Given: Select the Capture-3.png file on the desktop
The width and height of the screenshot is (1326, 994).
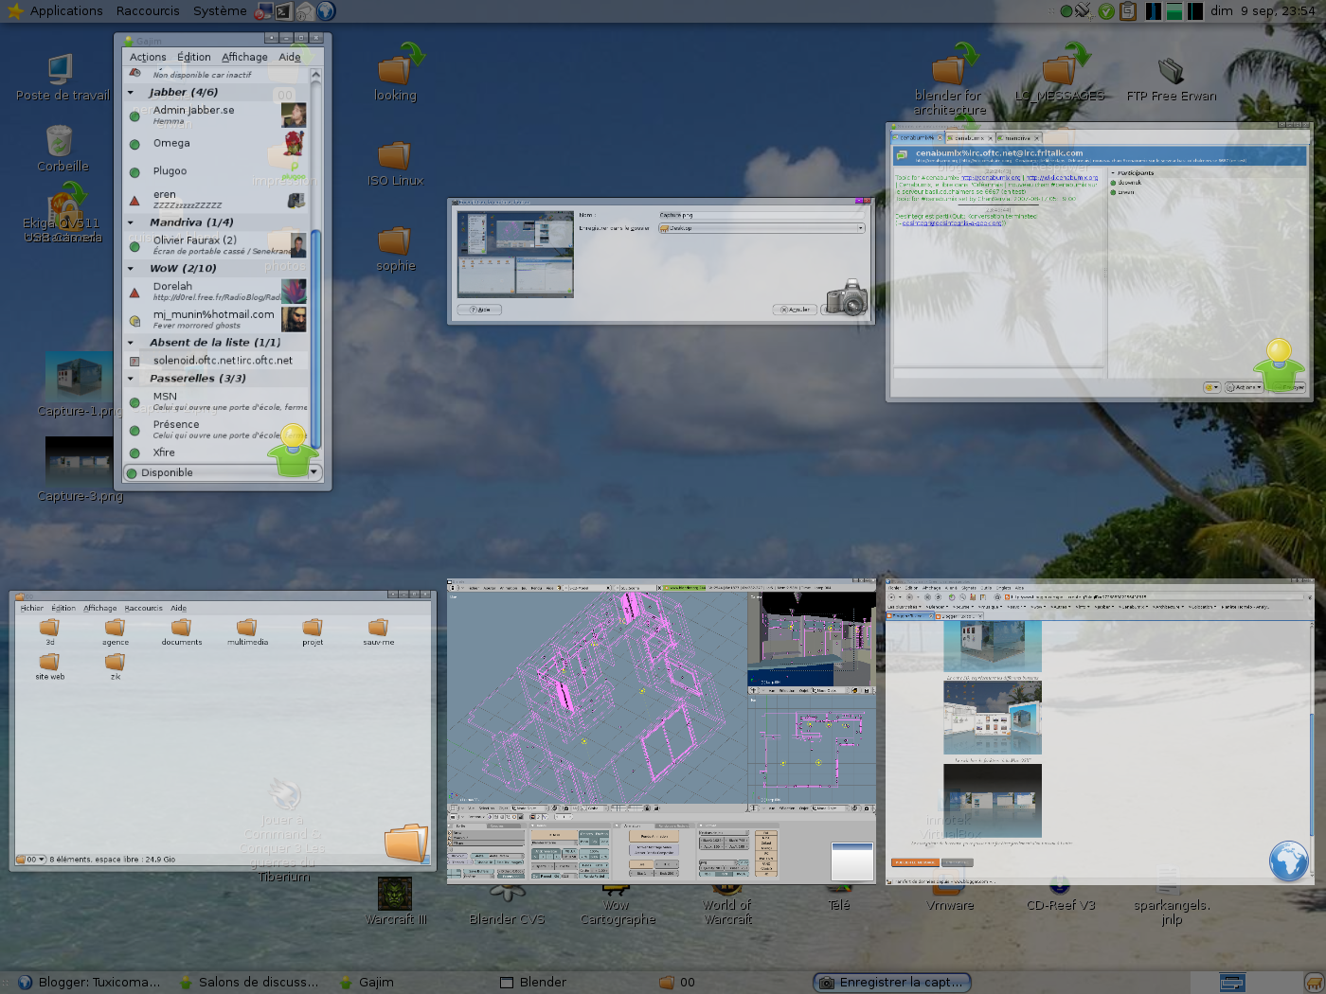Looking at the screenshot, I should [x=80, y=470].
